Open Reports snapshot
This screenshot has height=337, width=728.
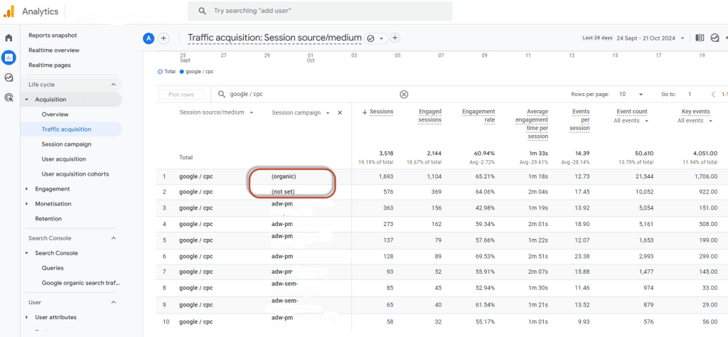coord(53,36)
